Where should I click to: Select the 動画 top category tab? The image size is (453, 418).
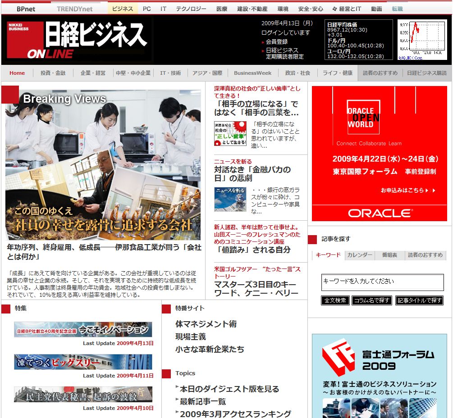[376, 9]
